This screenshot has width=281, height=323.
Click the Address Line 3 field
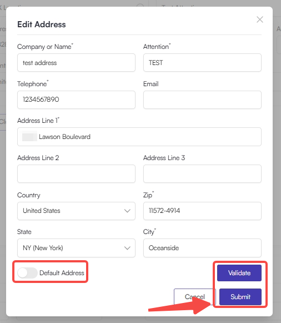click(x=202, y=173)
